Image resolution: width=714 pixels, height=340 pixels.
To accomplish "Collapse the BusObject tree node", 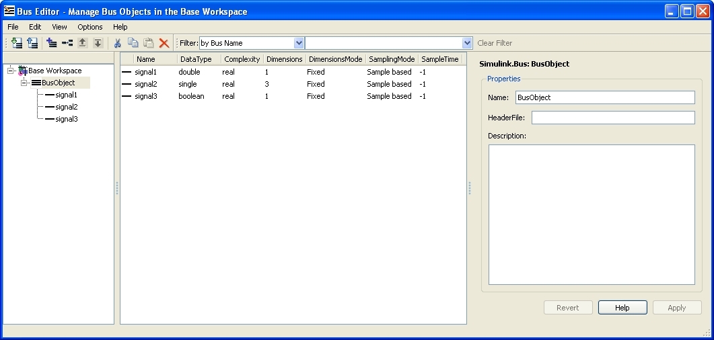I will (24, 83).
